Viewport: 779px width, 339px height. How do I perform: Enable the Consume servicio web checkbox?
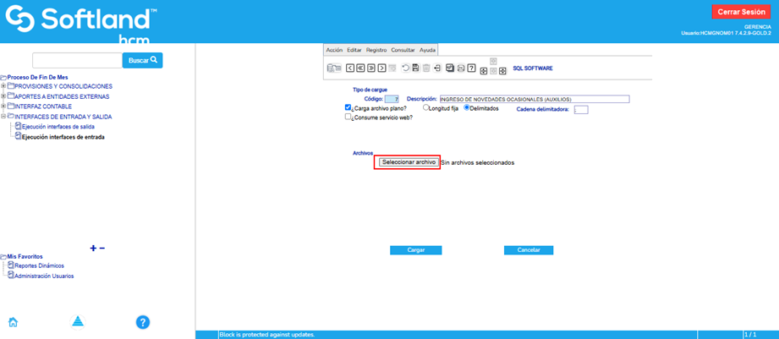click(x=348, y=118)
